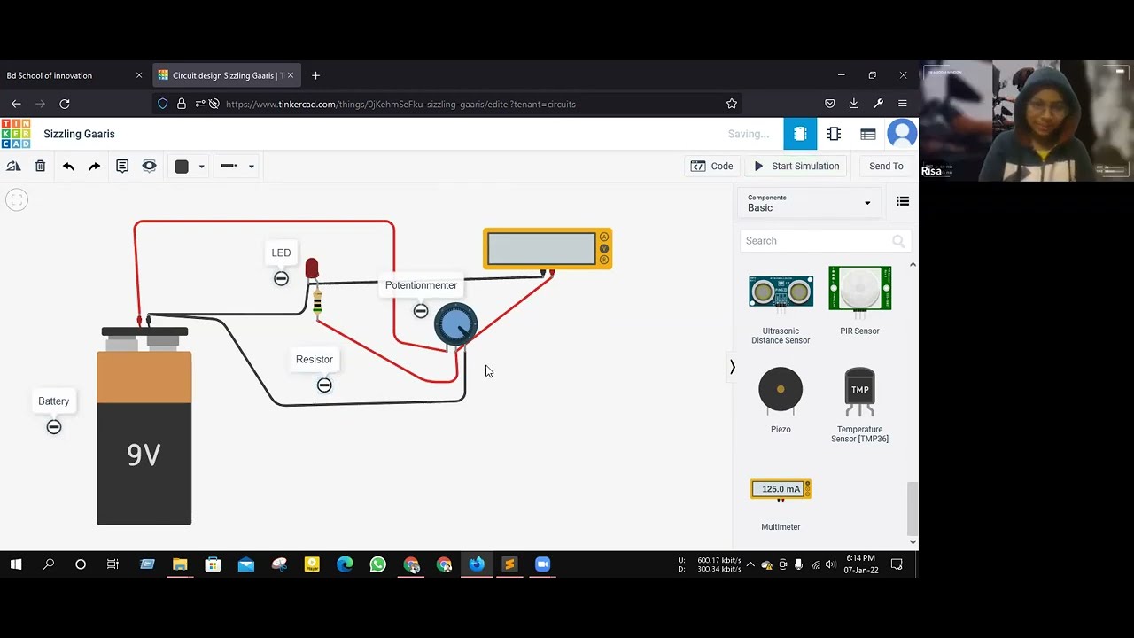Select the Multimeter from components panel

point(781,503)
